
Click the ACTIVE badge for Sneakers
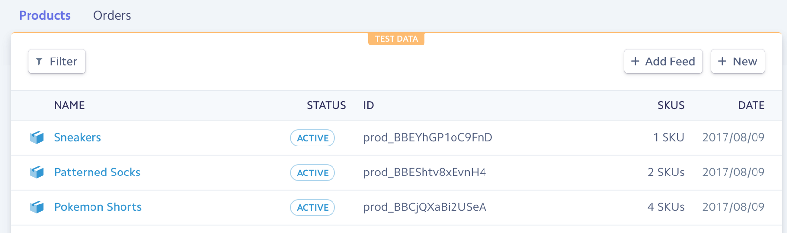point(312,138)
